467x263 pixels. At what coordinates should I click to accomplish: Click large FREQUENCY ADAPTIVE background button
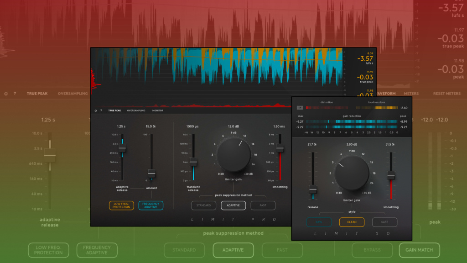(x=97, y=250)
